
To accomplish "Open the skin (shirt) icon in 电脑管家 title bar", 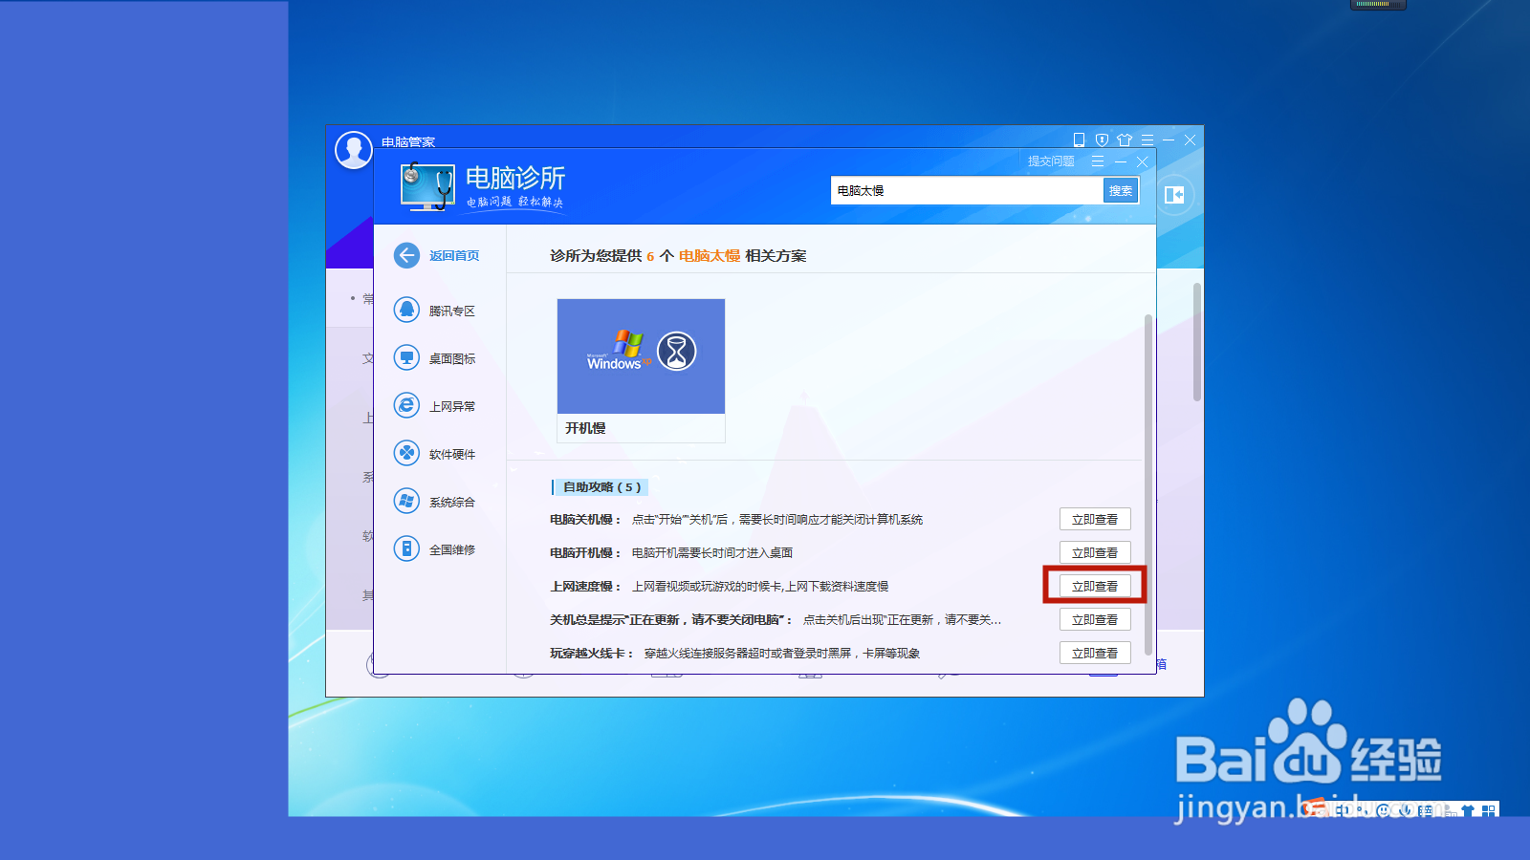I will pos(1125,140).
